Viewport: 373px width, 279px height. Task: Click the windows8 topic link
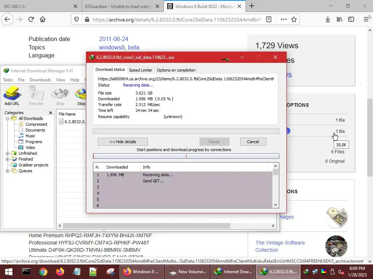(111, 47)
